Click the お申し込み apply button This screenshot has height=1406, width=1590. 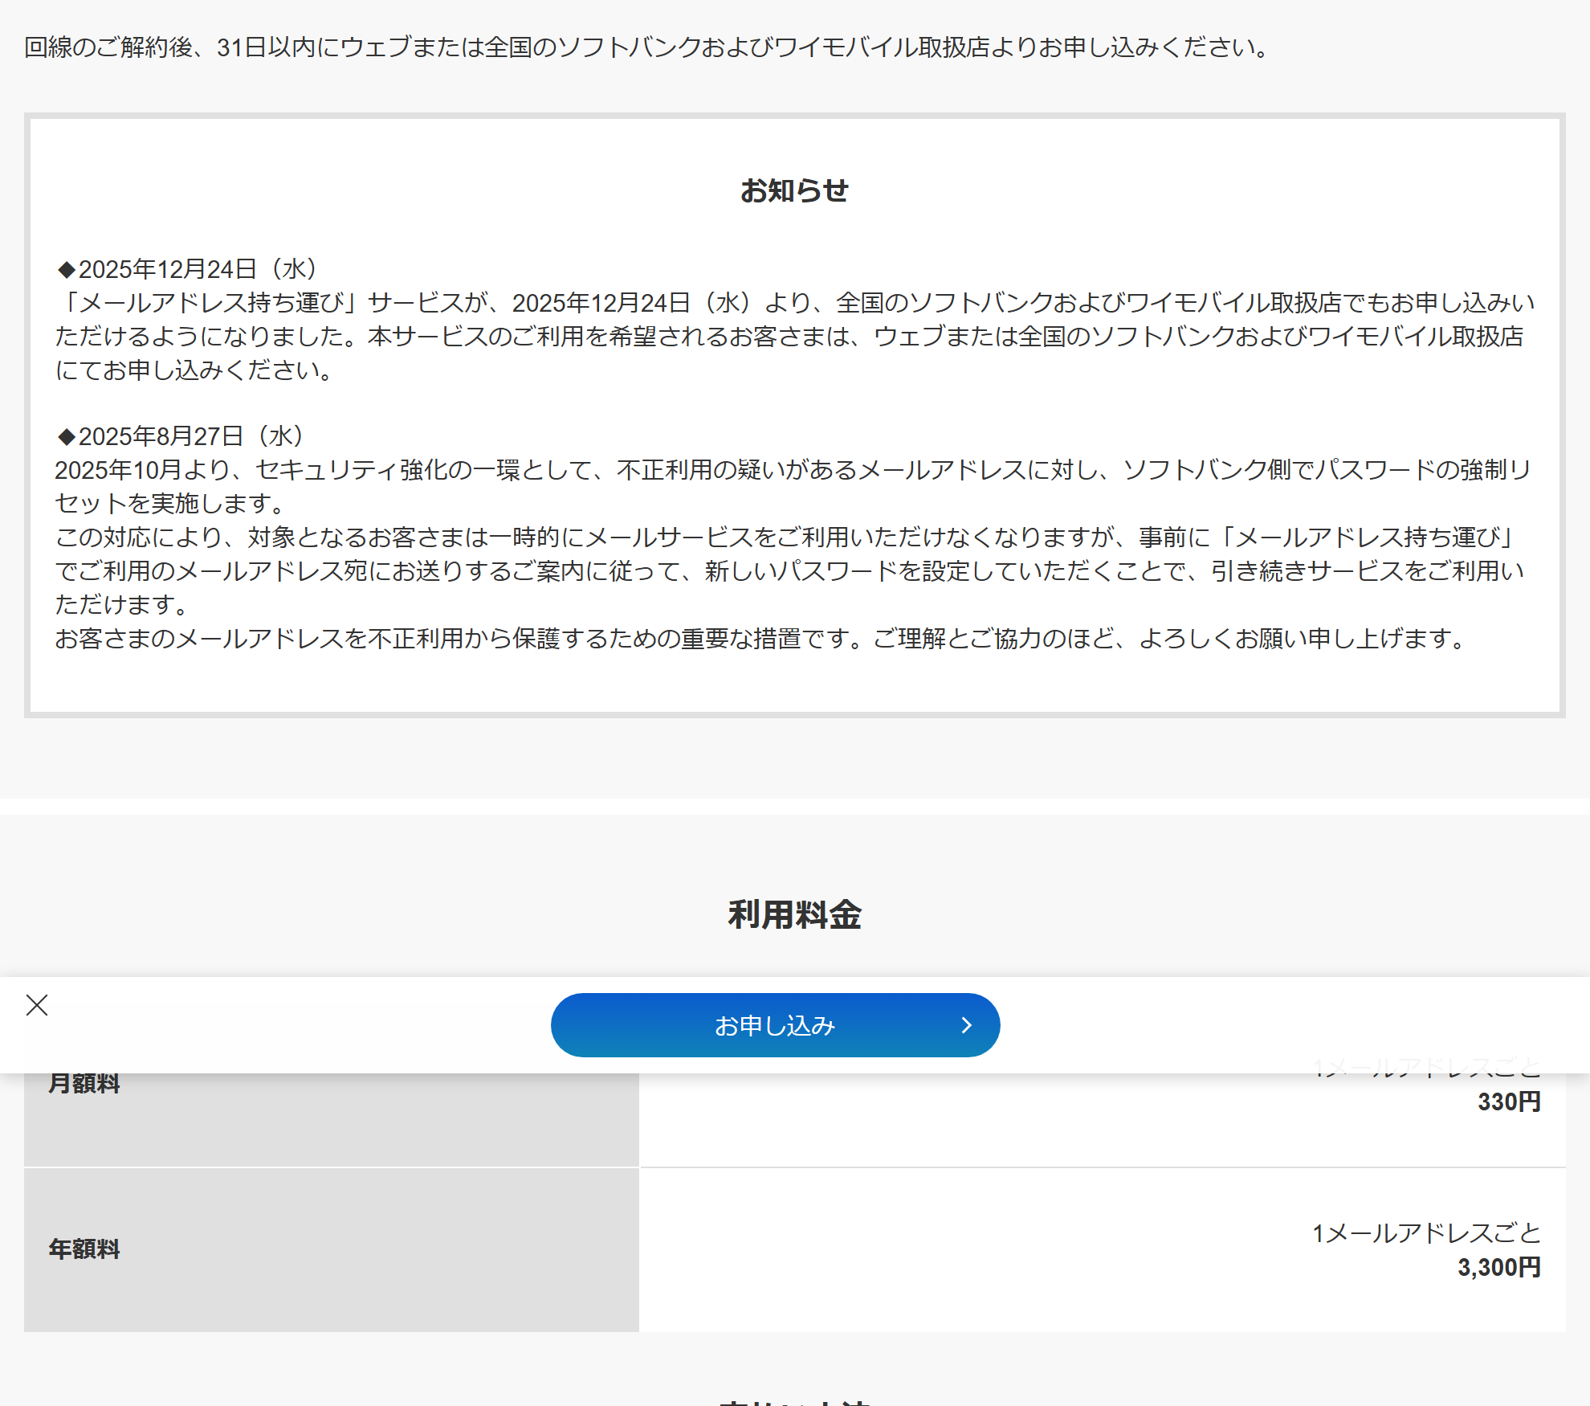pyautogui.click(x=775, y=1025)
